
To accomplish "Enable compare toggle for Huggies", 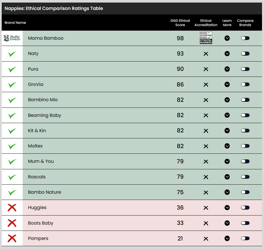I will click(x=245, y=208).
